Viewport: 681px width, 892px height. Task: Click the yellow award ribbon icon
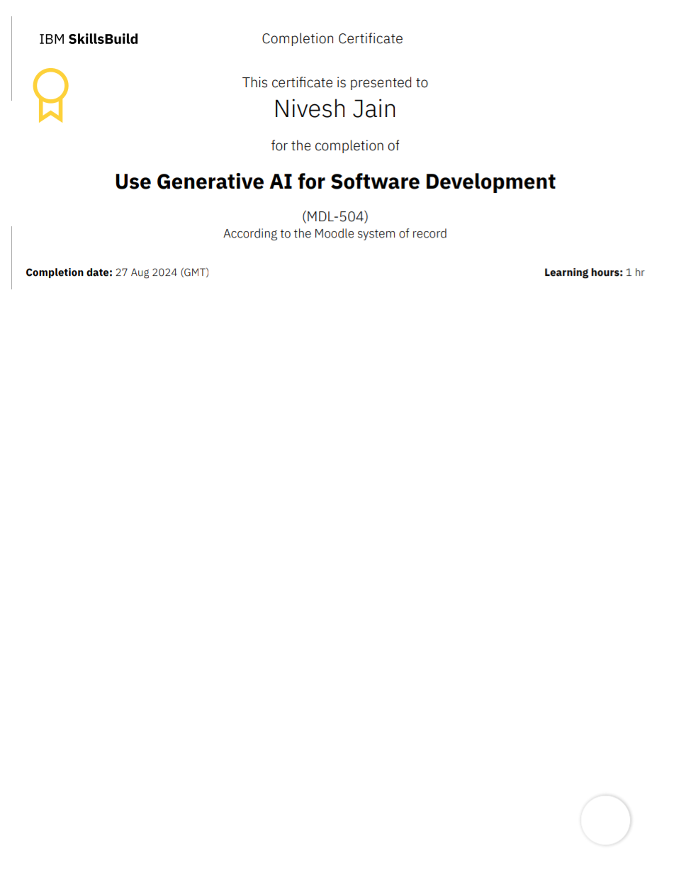(50, 94)
